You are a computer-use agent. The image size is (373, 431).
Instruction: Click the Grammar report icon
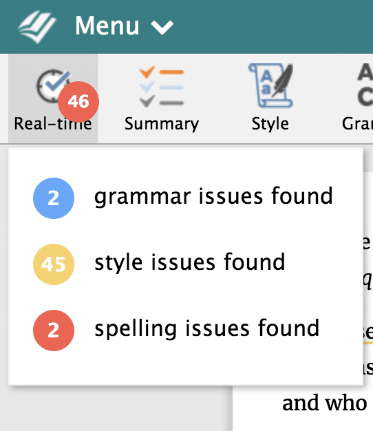(365, 84)
